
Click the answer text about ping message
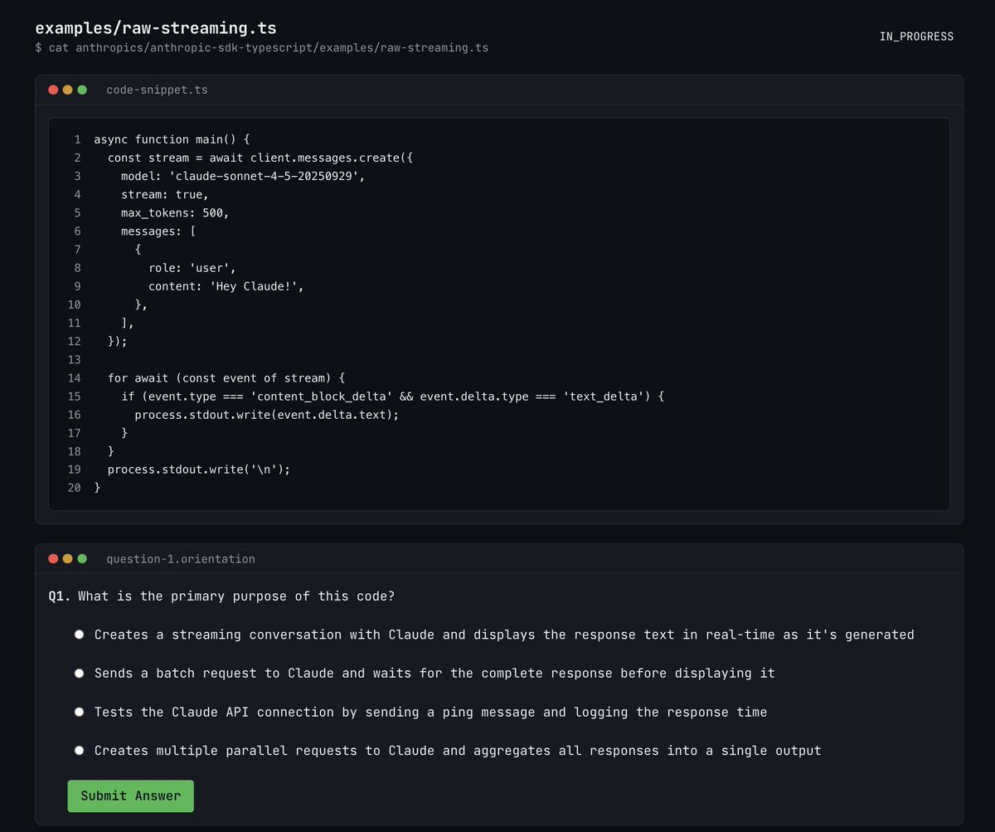[x=430, y=712]
